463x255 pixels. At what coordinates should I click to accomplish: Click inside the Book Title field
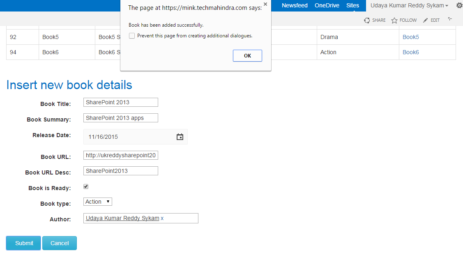[x=120, y=102]
